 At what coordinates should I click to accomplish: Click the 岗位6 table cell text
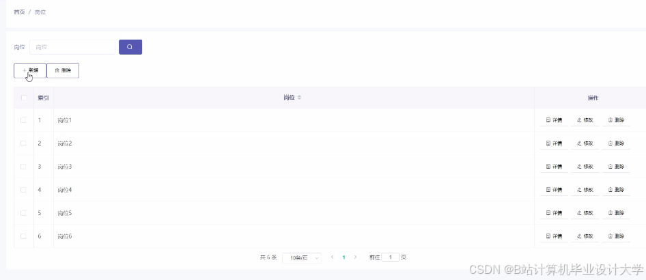coord(65,236)
